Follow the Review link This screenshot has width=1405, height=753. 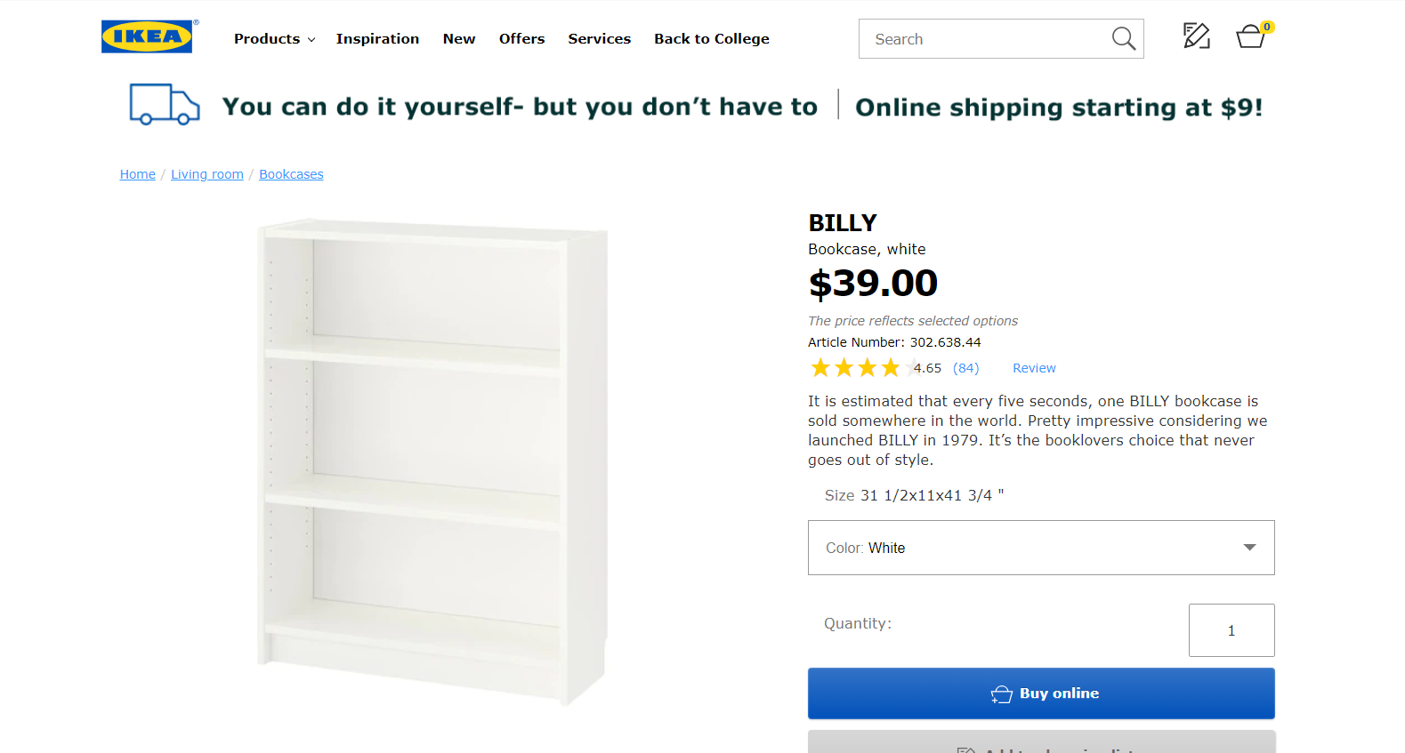[x=1034, y=368]
